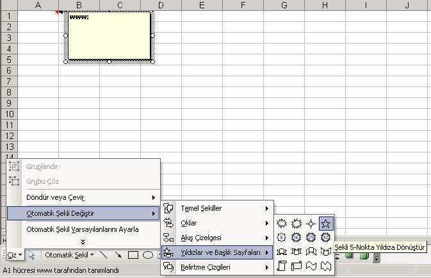Viewport: 431px width, 278px height.
Task: Click Otomatik Şekil Varsayılanlarını Ayarla
Action: 82,229
